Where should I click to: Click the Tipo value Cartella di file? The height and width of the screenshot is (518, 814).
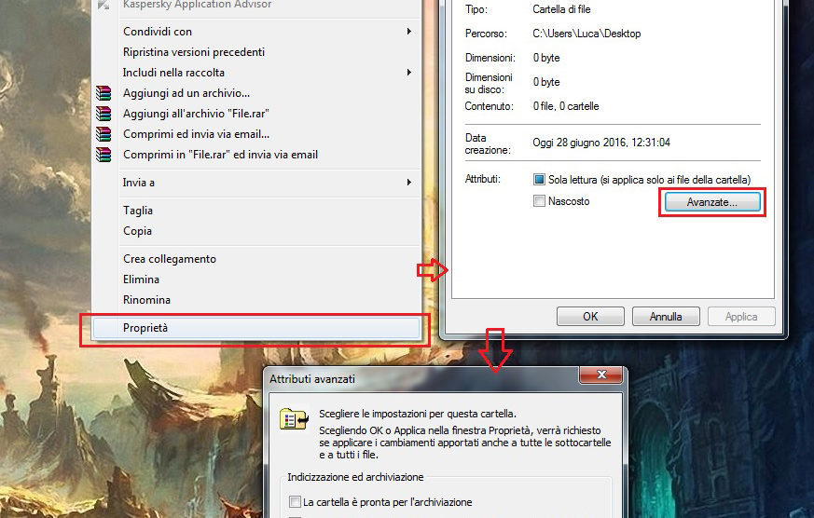click(561, 9)
